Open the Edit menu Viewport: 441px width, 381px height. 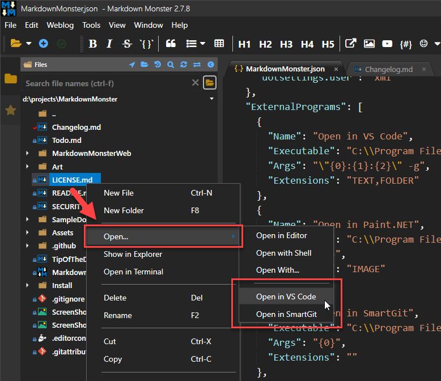(x=32, y=25)
